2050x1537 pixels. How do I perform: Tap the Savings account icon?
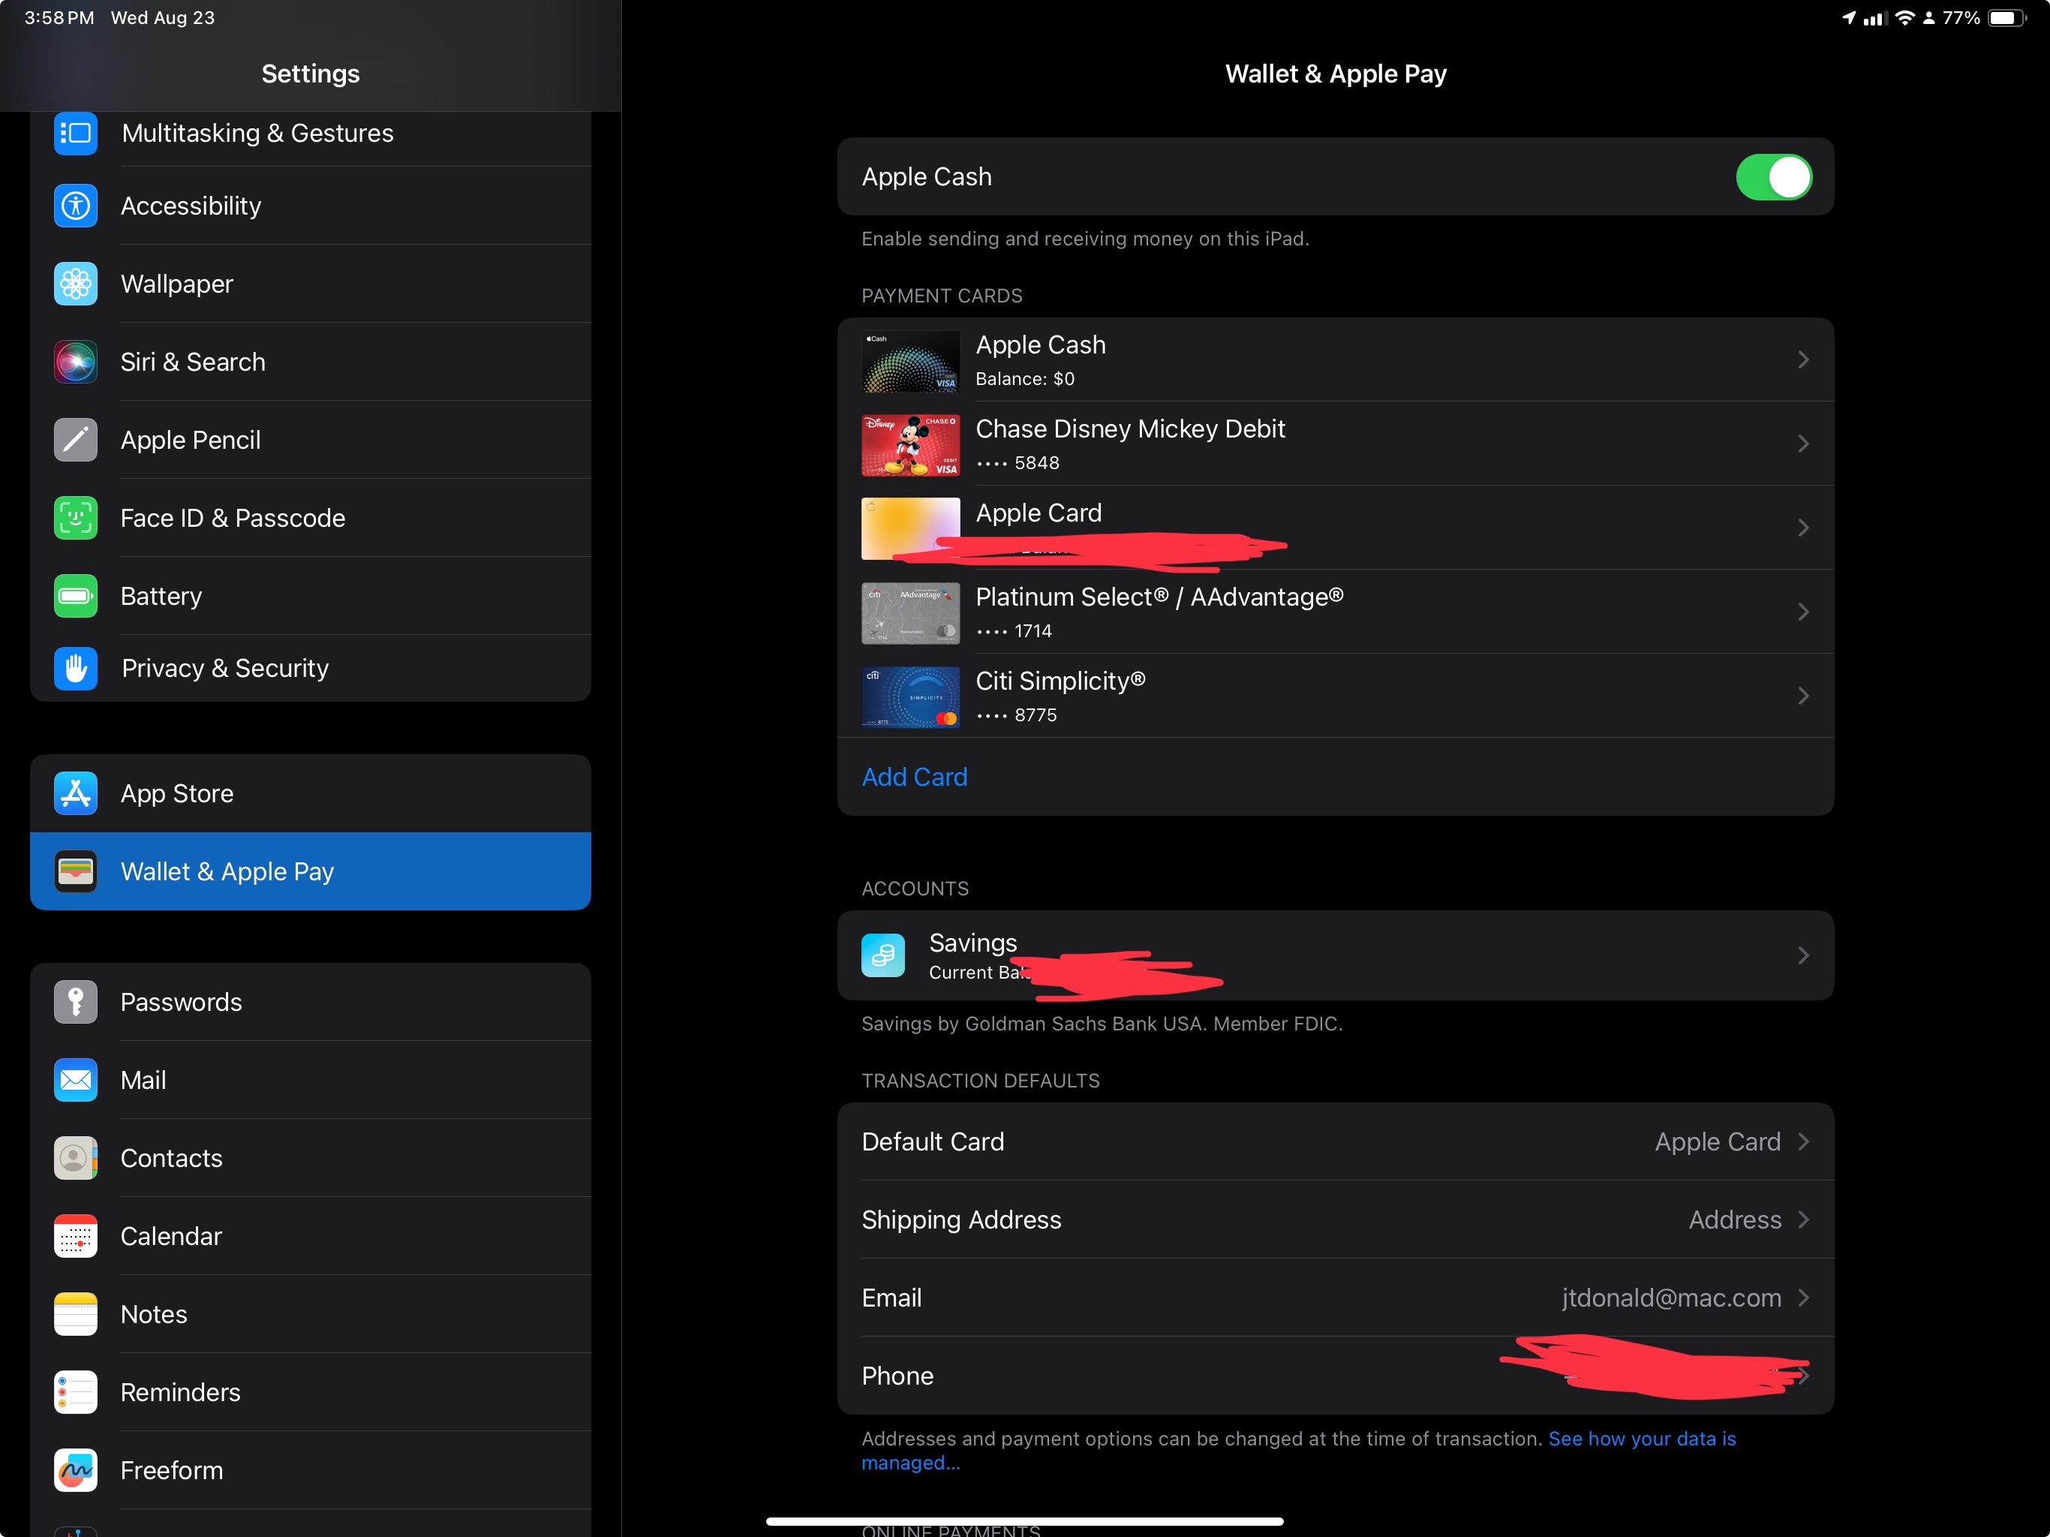click(x=882, y=956)
